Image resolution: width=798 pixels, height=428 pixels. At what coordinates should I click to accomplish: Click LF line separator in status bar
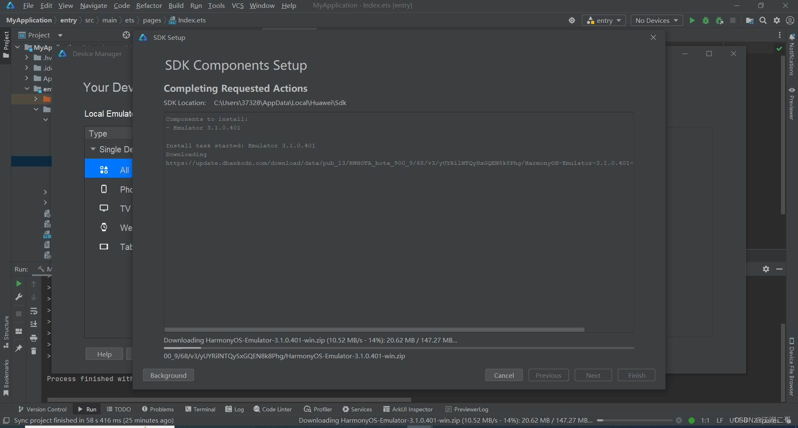click(x=720, y=421)
